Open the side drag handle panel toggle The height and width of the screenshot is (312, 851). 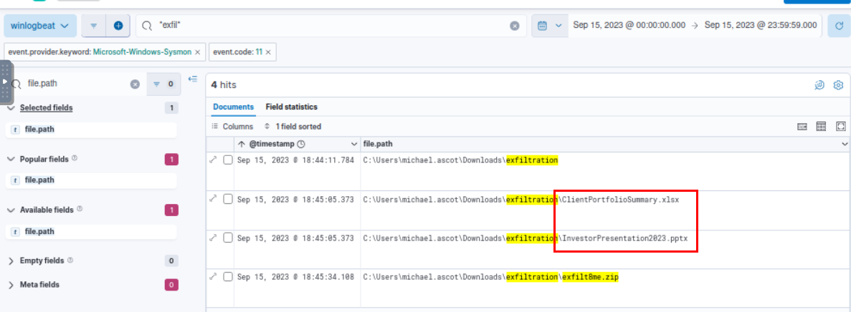click(6, 82)
